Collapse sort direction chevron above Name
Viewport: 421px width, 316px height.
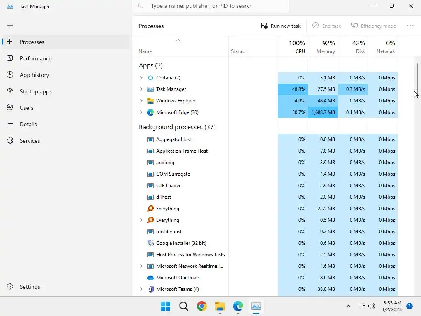point(178,40)
